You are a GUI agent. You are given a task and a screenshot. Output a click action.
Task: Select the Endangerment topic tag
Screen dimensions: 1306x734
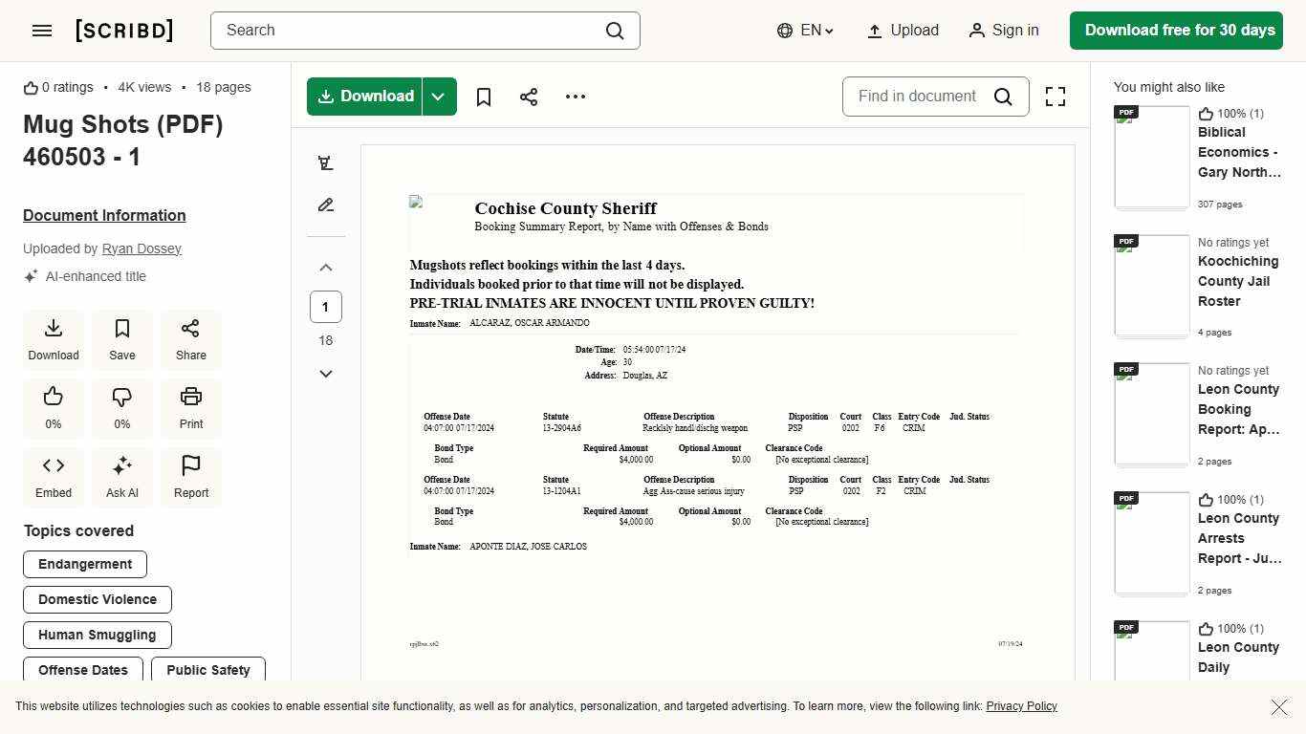[85, 564]
